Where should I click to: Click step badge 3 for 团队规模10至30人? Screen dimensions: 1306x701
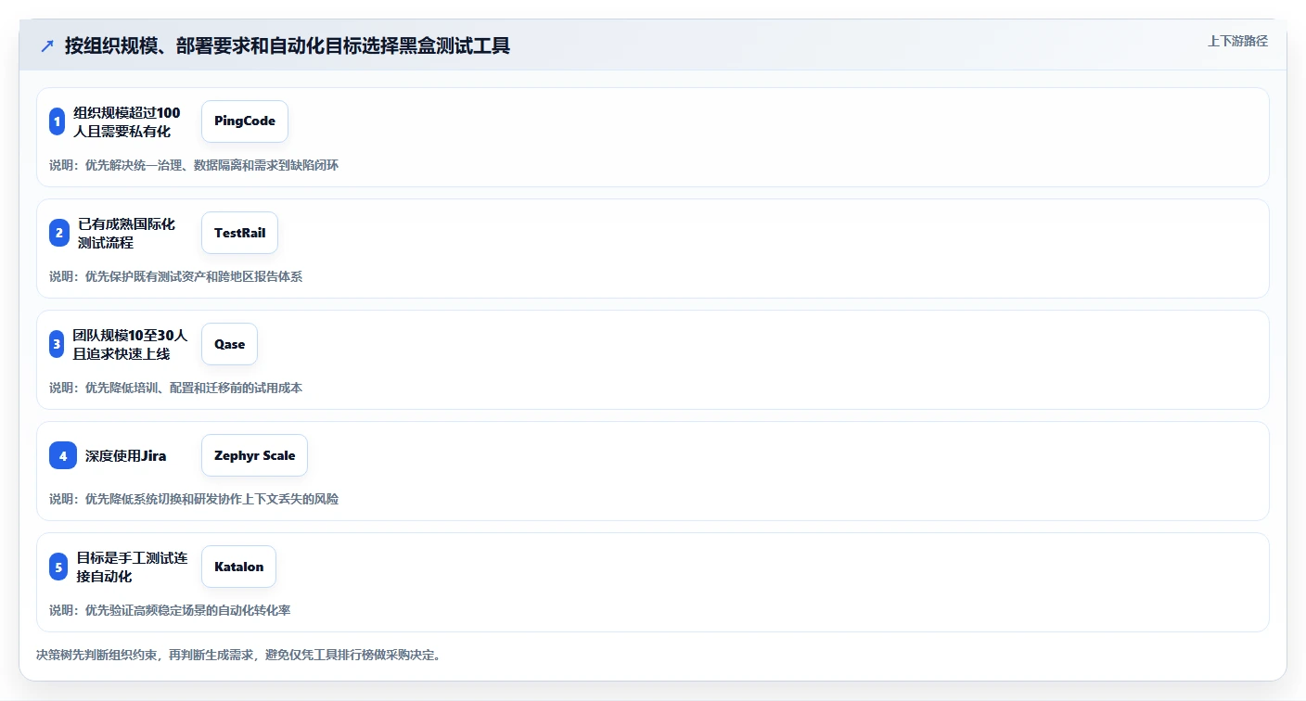(57, 344)
